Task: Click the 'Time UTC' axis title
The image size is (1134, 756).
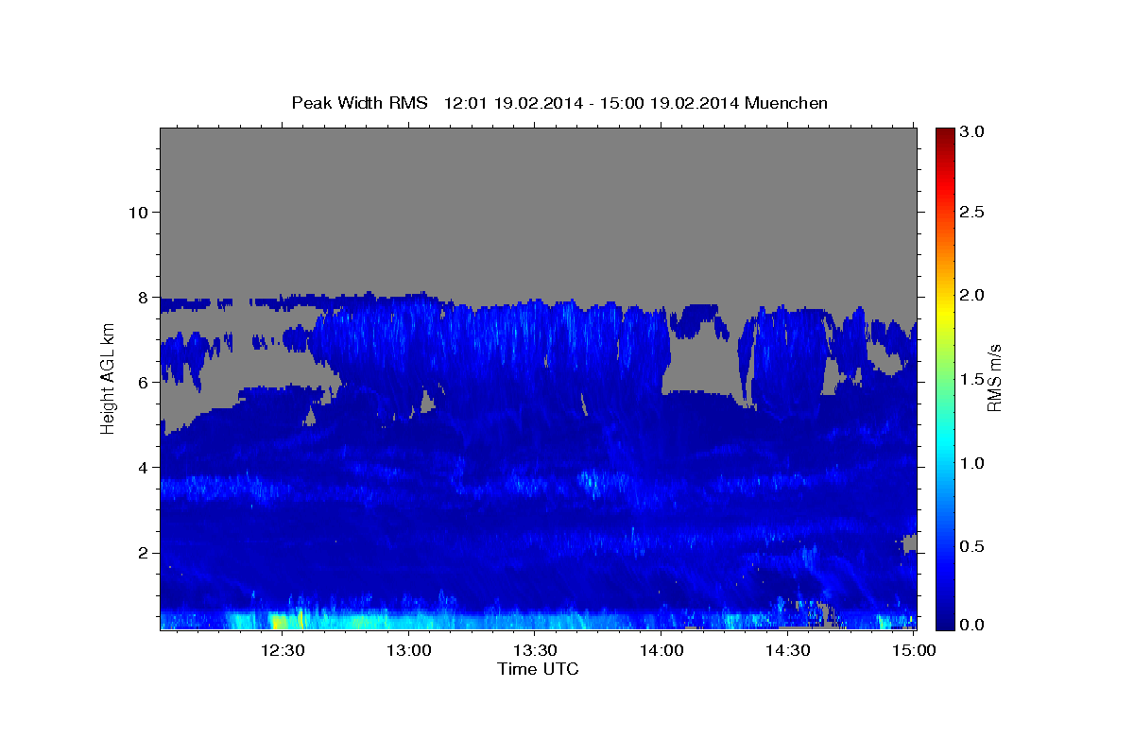Action: [x=538, y=669]
